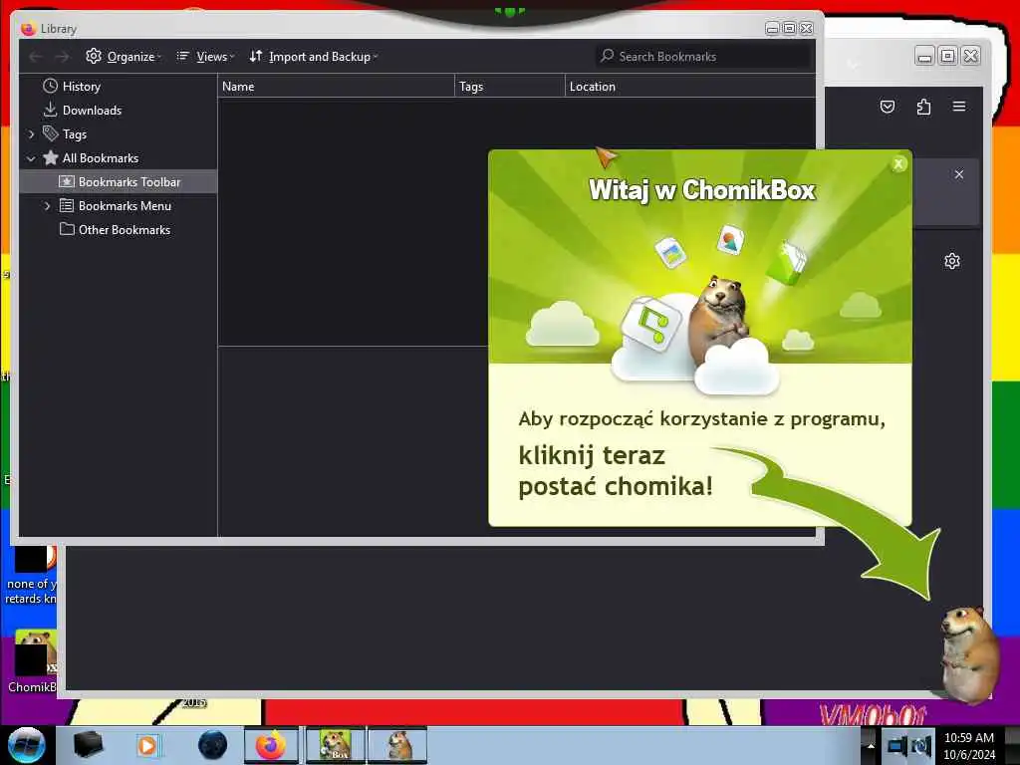Maximize the Firefox window behind
1020x765 pixels.
pos(948,57)
